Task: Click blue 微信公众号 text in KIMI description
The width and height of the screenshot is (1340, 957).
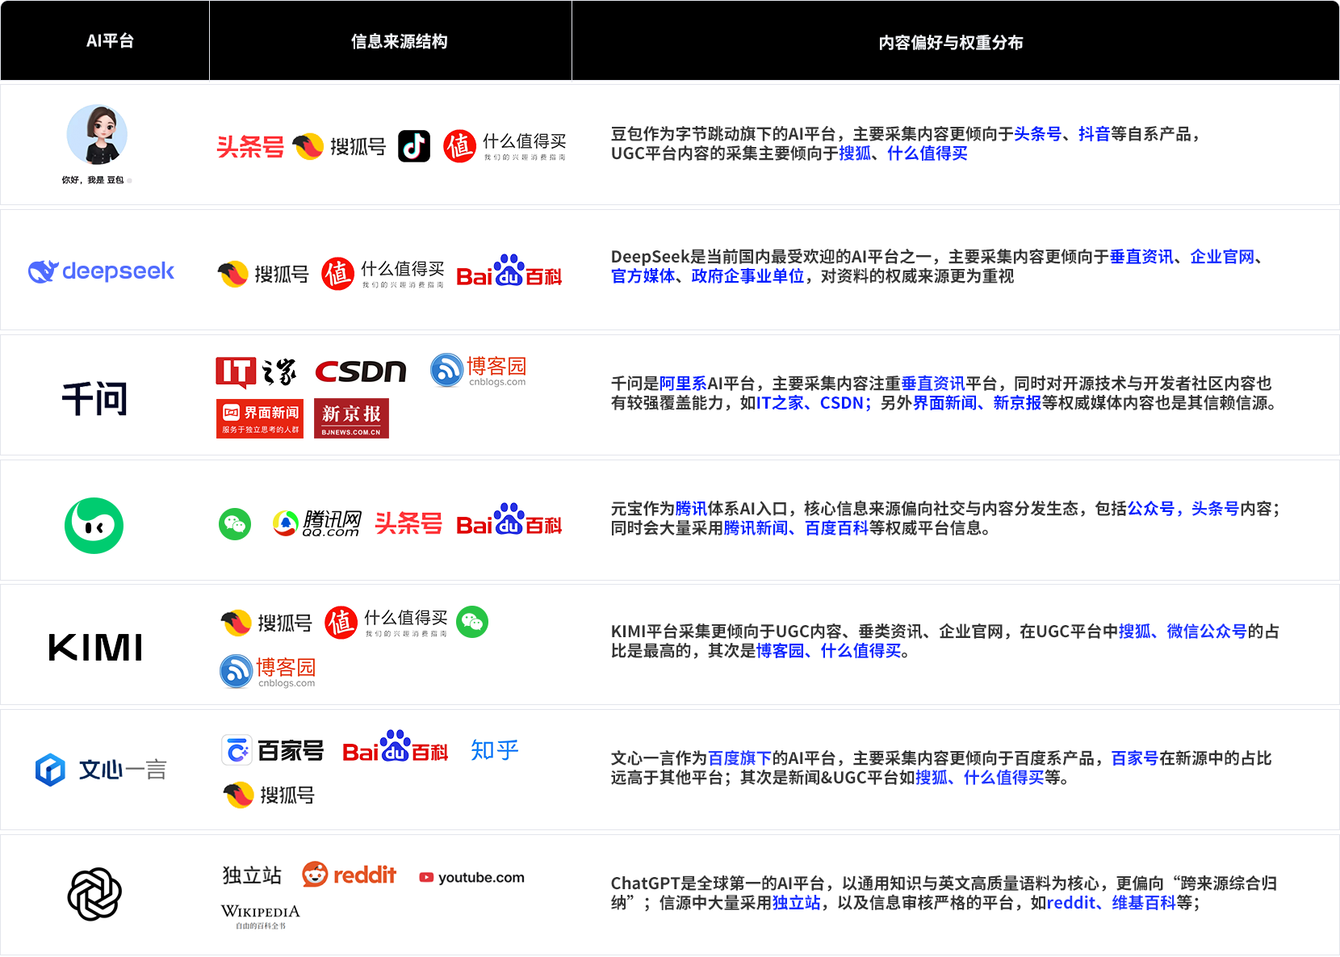Action: point(1207,632)
